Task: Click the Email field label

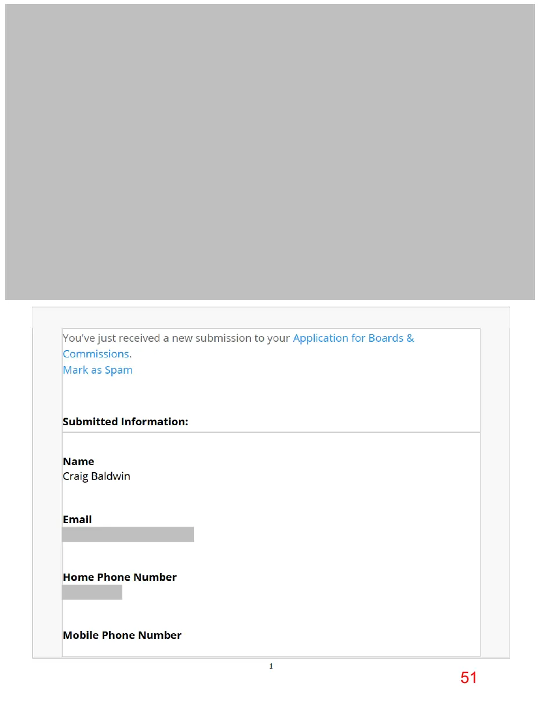Action: click(77, 520)
